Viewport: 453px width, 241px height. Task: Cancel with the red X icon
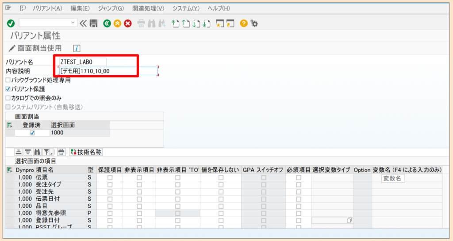[x=128, y=23]
